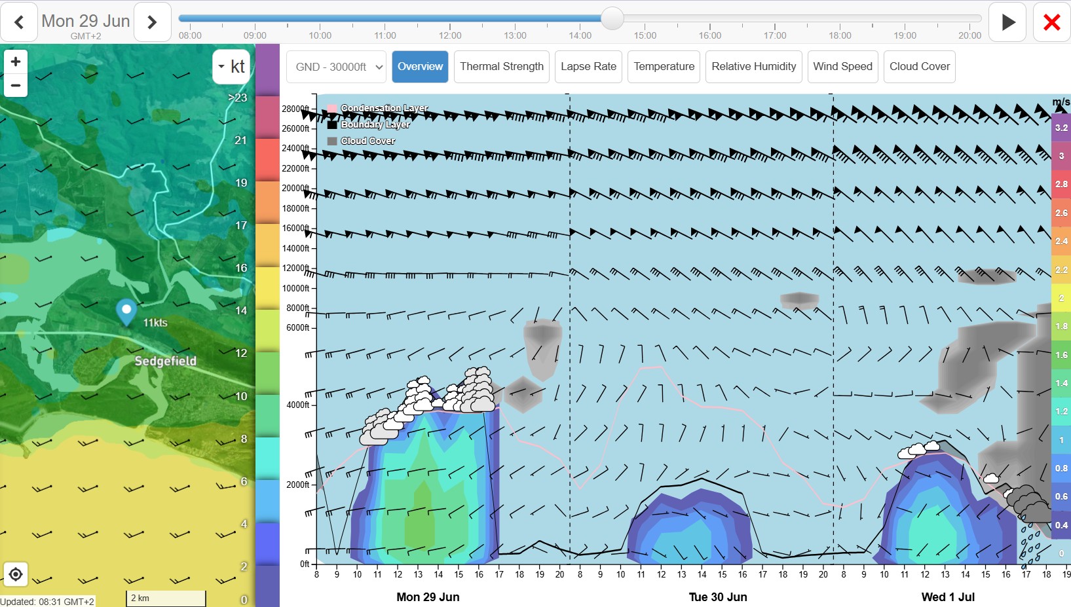1071x607 pixels.
Task: Go to next day arrow
Action: point(152,22)
